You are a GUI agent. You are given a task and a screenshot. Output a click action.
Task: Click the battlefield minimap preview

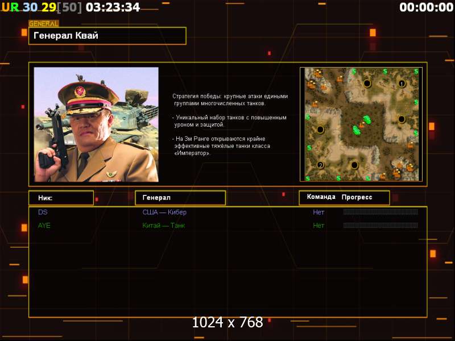pos(361,124)
